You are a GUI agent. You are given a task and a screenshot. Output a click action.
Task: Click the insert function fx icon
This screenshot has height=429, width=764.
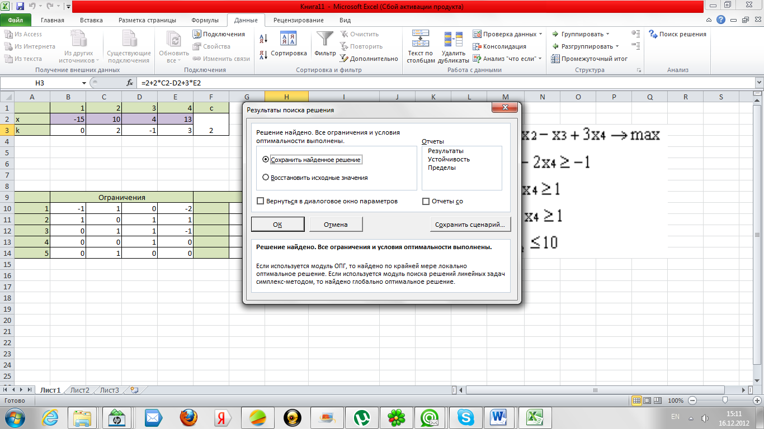(130, 83)
